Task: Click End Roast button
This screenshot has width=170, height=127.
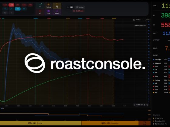Action: pyautogui.click(x=78, y=11)
